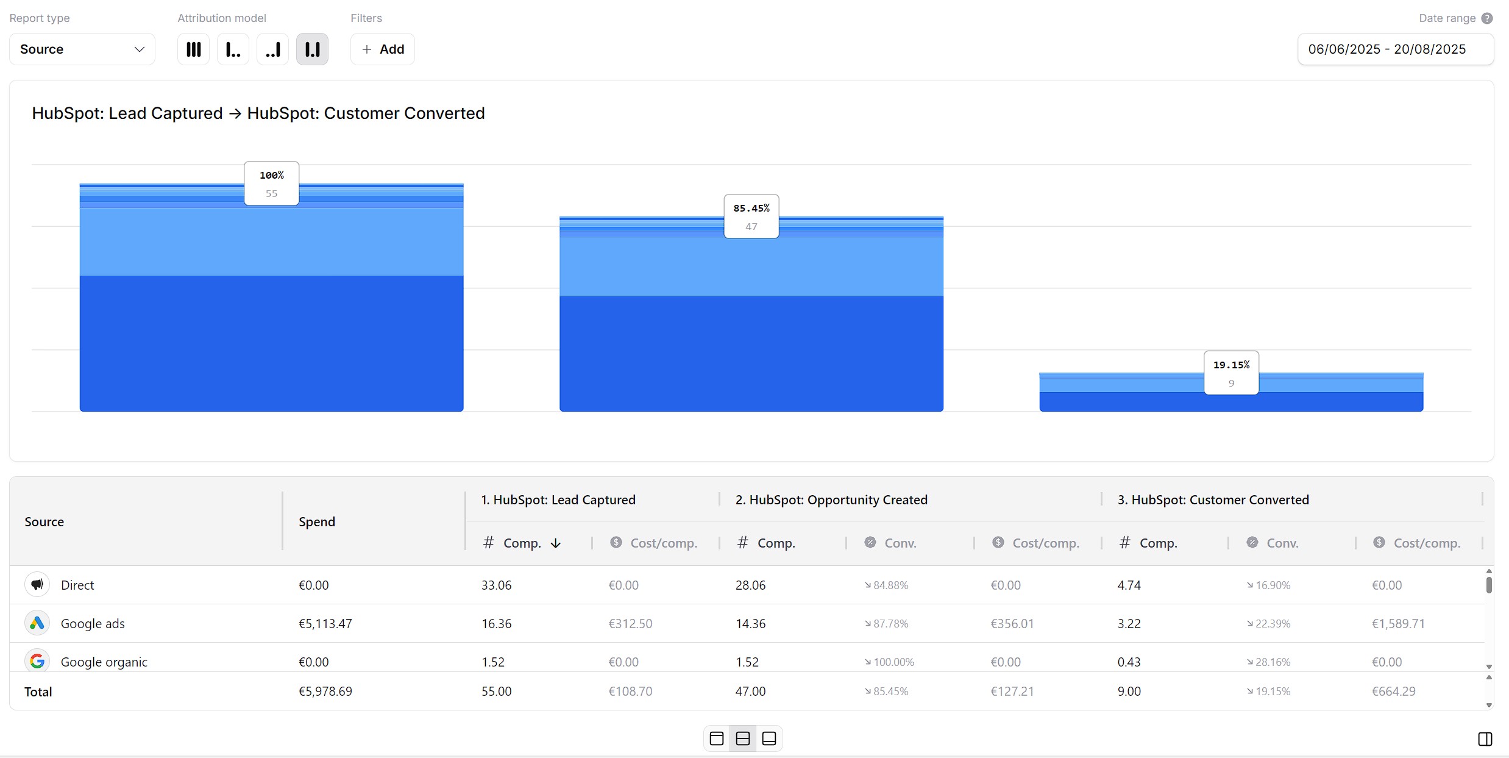This screenshot has width=1509, height=758.
Task: Click the dark blue Lead Captured bar segment
Action: click(271, 343)
